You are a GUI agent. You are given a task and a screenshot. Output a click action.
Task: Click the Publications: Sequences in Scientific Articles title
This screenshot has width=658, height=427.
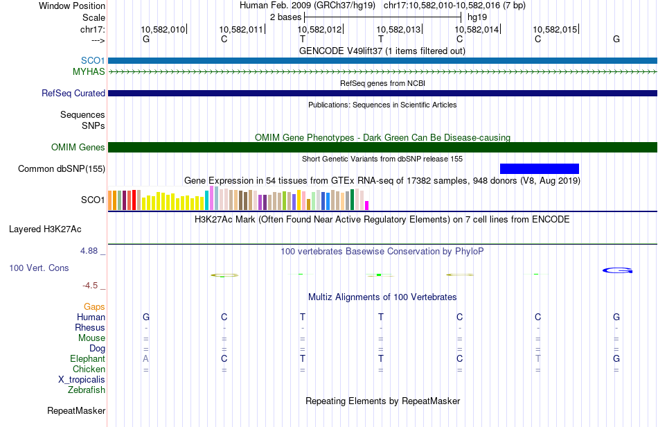pos(382,105)
